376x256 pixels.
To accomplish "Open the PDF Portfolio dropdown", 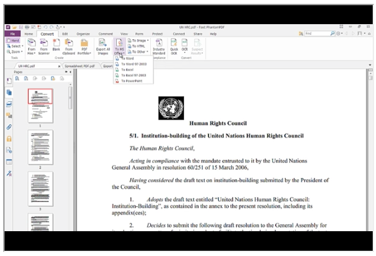I will tap(84, 46).
